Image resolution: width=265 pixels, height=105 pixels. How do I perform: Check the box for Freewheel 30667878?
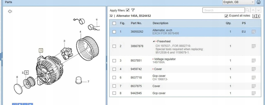[114, 46]
